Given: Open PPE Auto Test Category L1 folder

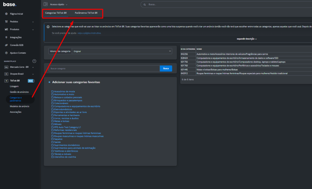Looking at the screenshot, I should click(66, 127).
